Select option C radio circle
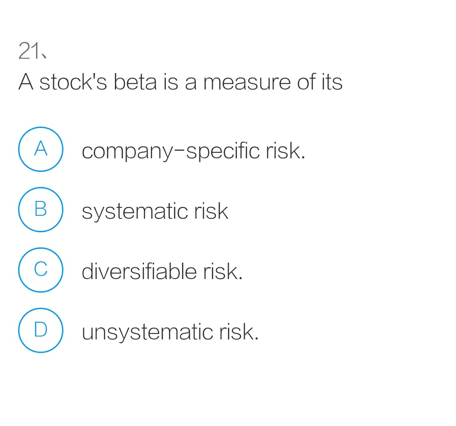Screen dimensions: 456x426 pos(41,270)
